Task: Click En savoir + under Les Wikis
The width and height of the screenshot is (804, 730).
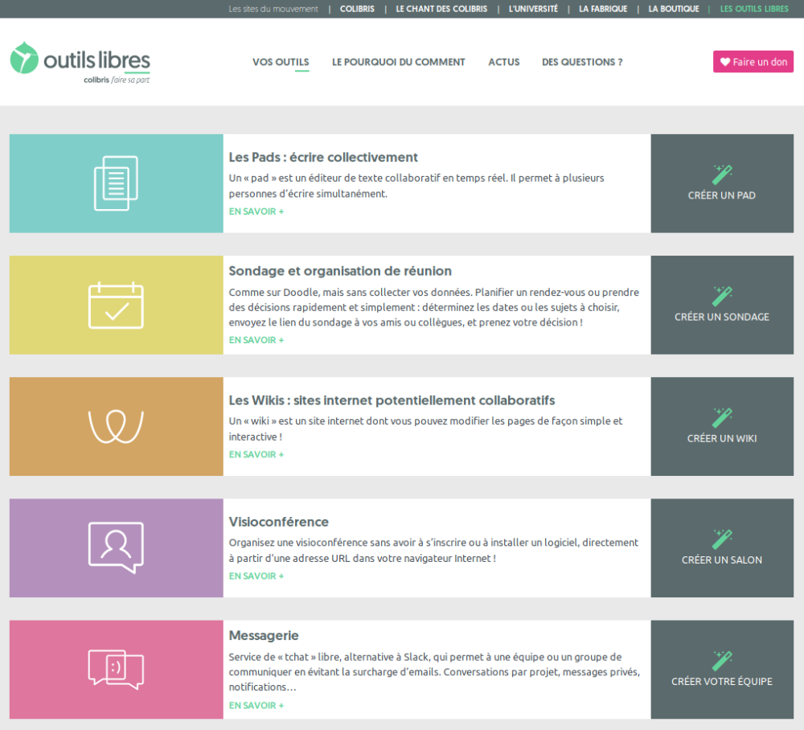Action: [256, 454]
